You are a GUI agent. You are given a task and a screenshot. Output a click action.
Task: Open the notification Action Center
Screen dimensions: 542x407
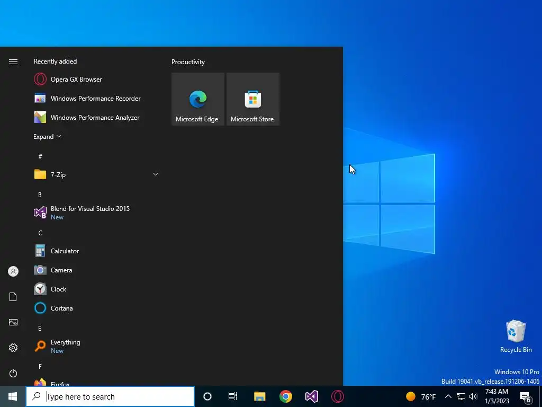pyautogui.click(x=526, y=396)
